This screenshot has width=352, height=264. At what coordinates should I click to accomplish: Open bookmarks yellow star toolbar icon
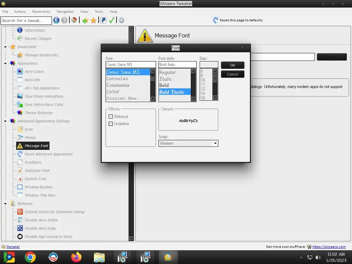[93, 20]
